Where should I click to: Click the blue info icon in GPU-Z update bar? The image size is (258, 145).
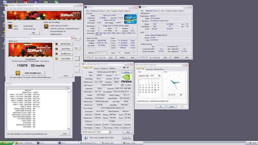(x=85, y=138)
